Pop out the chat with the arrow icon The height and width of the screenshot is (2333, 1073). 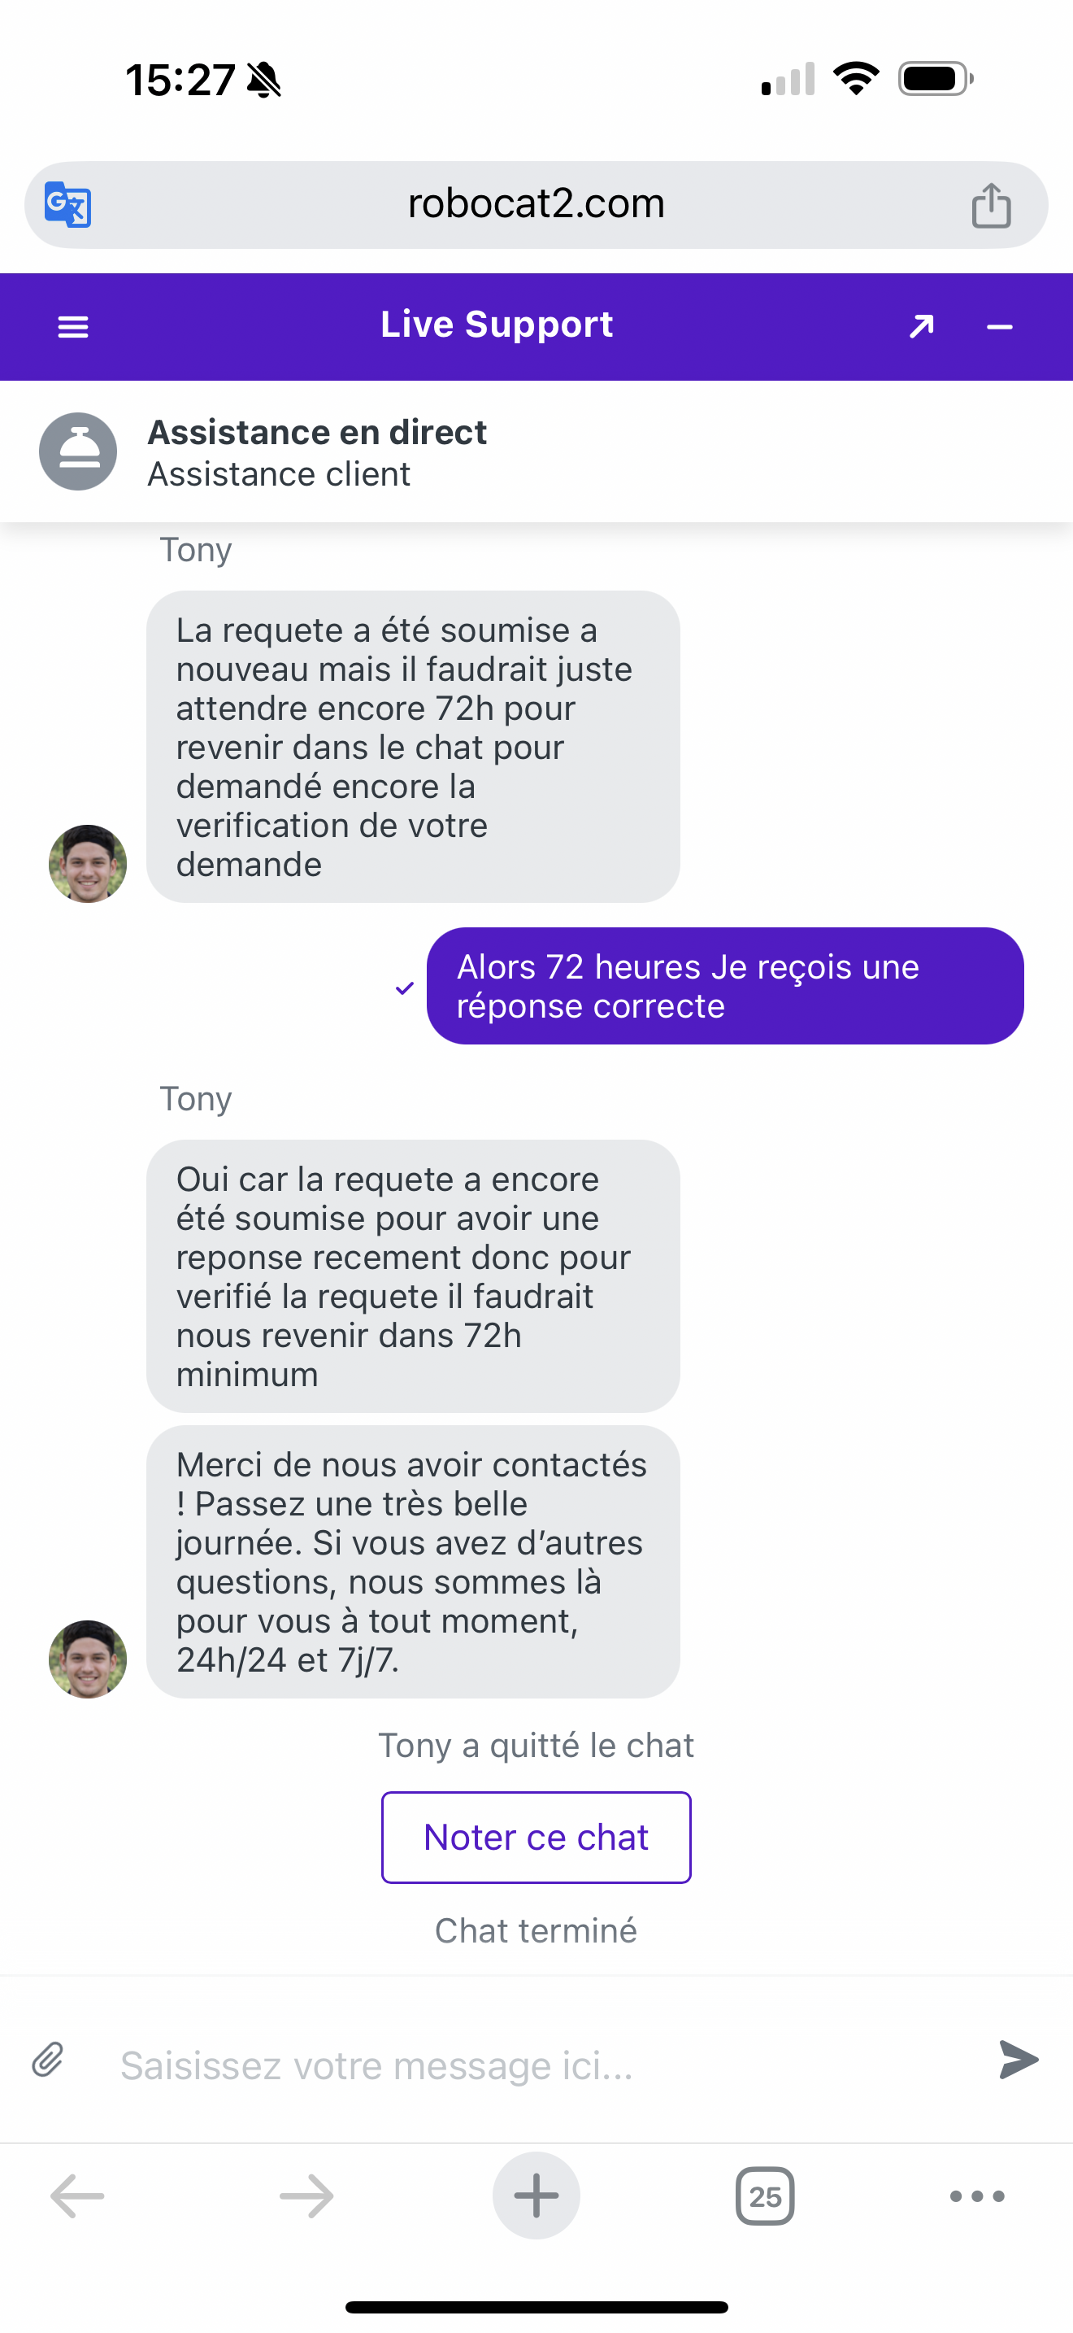(921, 326)
